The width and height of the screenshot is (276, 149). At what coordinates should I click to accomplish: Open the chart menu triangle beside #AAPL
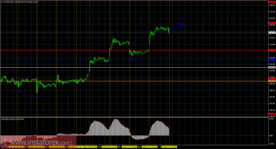pyautogui.click(x=2, y=2)
